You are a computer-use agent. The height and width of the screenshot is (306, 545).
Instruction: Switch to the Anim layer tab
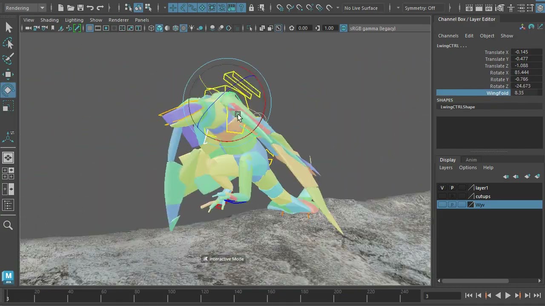click(x=471, y=160)
